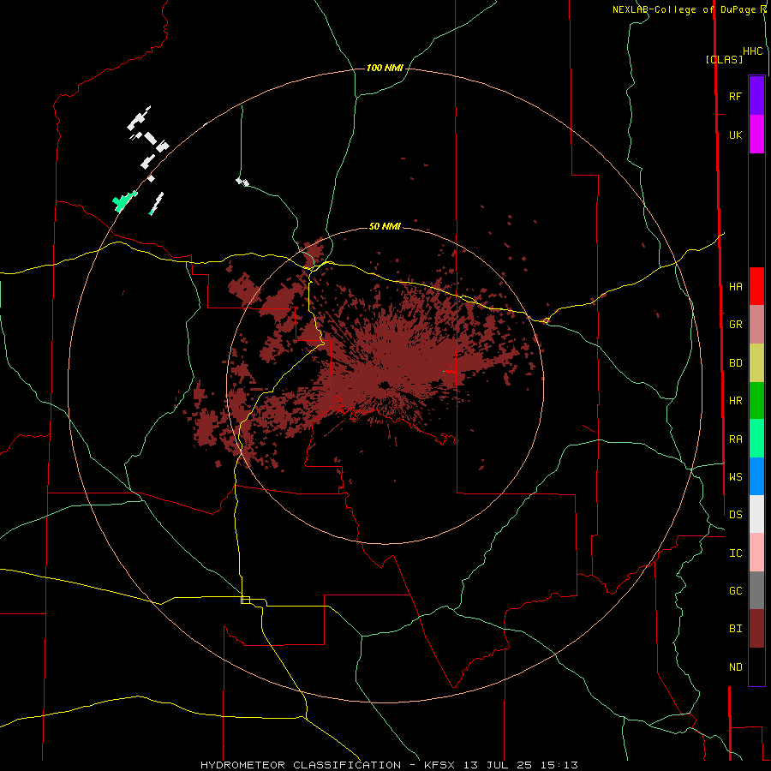
Task: Click the "GC" legend label
Action: coord(735,591)
